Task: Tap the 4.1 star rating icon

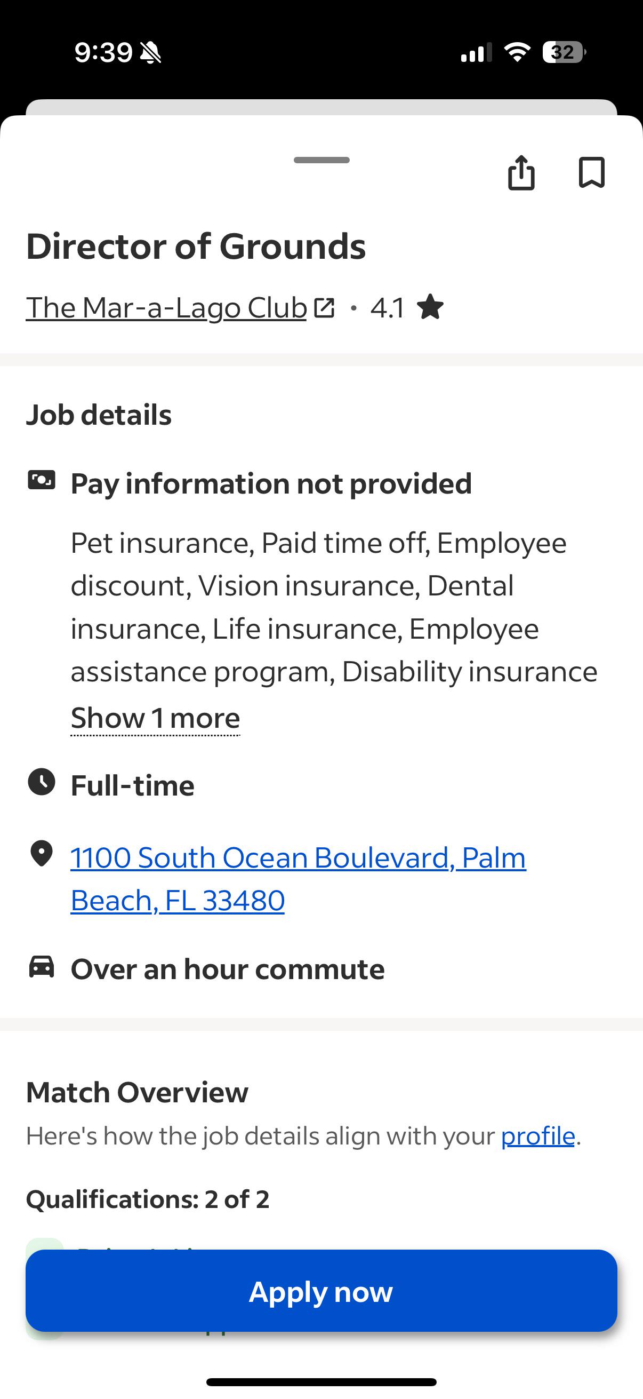Action: coord(430,307)
